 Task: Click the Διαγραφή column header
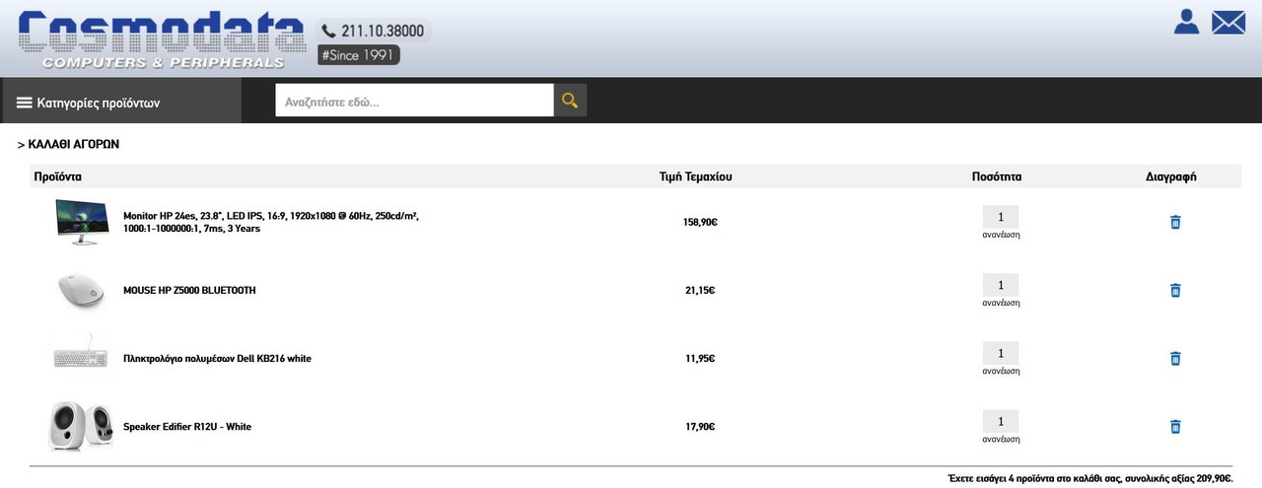(x=1171, y=177)
